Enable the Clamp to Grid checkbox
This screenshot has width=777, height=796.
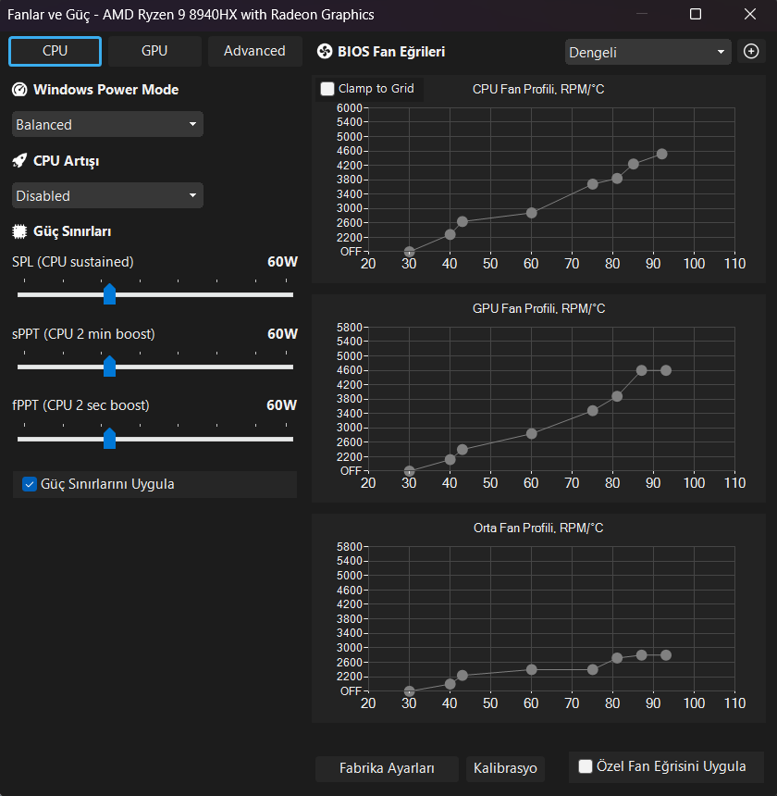327,89
